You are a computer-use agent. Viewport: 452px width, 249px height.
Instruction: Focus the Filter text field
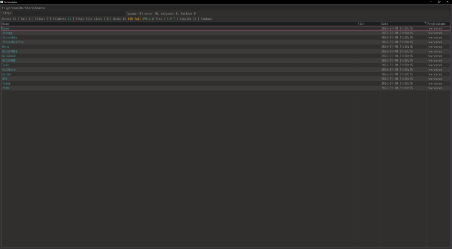click(x=68, y=14)
